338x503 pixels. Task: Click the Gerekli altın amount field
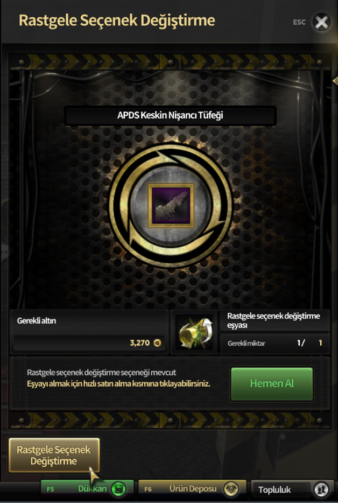(x=89, y=343)
